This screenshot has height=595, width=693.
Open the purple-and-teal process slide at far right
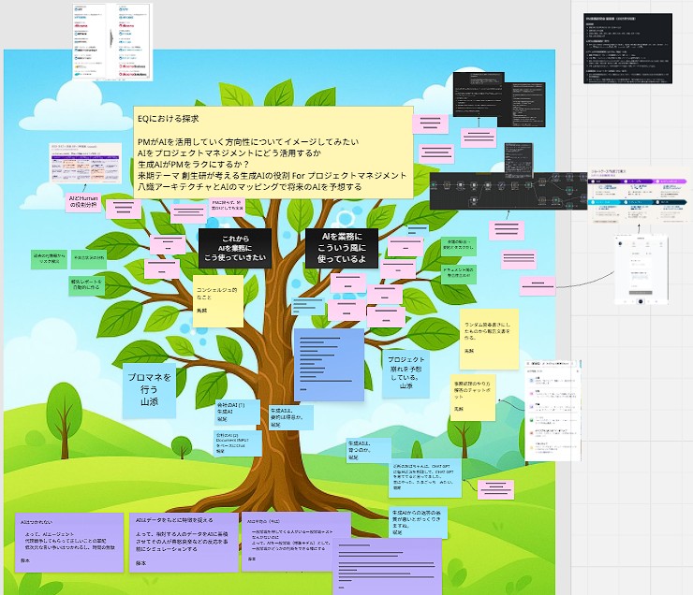point(639,196)
